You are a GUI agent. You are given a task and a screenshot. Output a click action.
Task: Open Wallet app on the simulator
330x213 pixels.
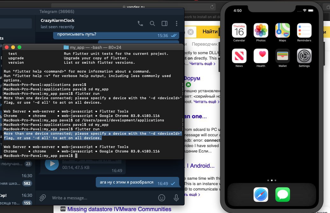coord(283,56)
